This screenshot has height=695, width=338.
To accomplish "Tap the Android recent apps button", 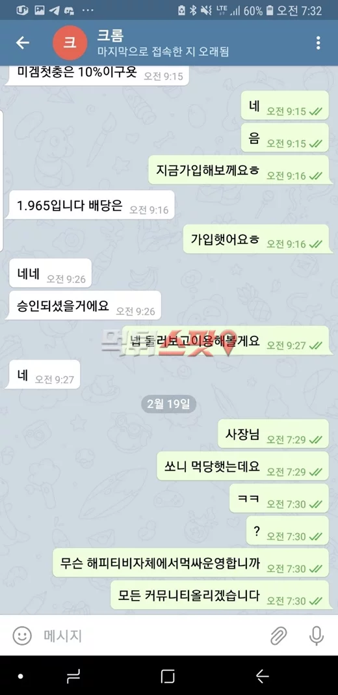I will tap(73, 676).
